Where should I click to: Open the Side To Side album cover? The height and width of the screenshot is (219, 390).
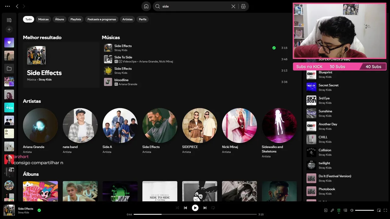[x=160, y=191]
